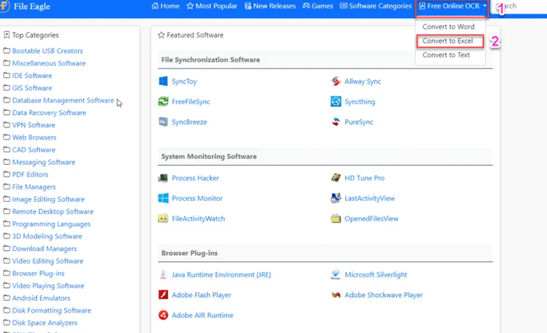The image size is (547, 333).
Task: Click the Adobe Shockwave Player icon
Action: (x=335, y=295)
